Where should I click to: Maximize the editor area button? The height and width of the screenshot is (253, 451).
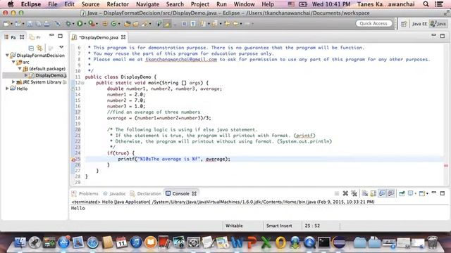tap(443, 36)
